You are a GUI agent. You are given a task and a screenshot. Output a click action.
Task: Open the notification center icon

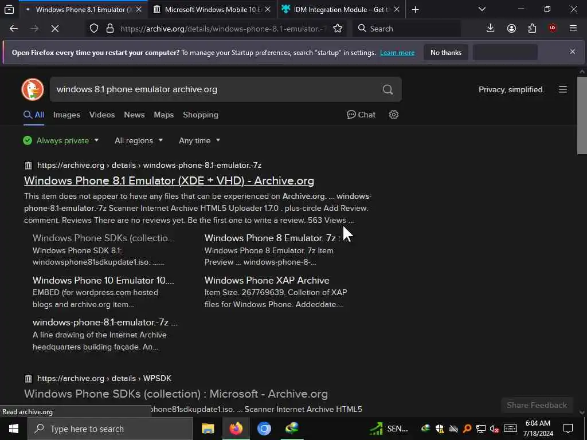click(568, 429)
